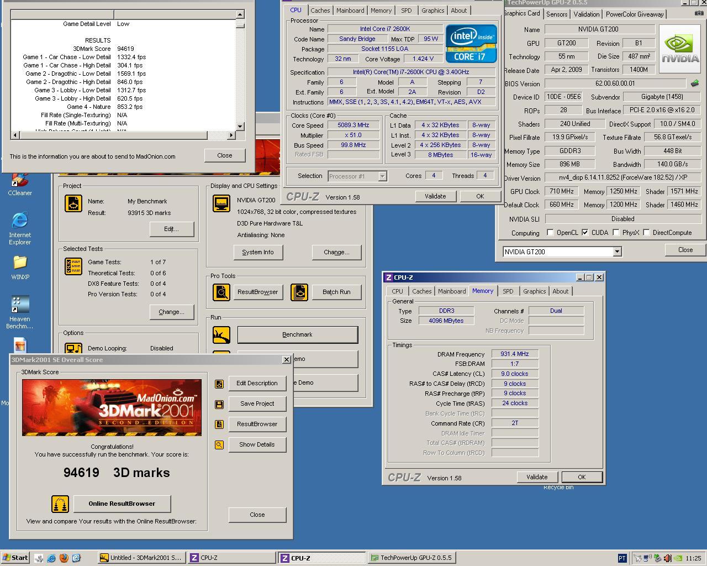
Task: Click Close in the results details window
Action: 225,155
